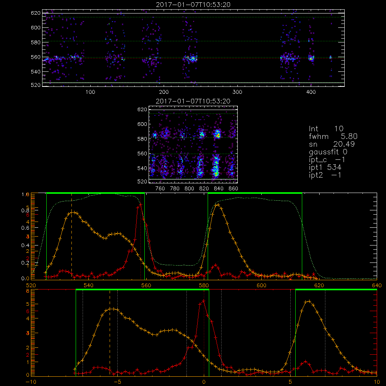The image size is (386, 386).
Task: Click x-axis label 840 on middle image
Action: 218,189
